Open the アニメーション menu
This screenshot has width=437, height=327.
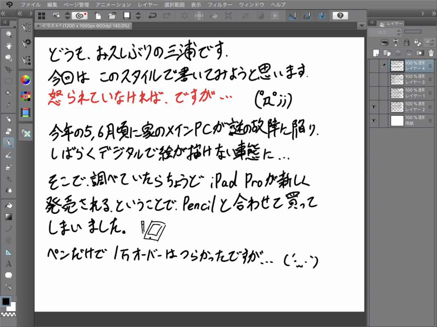[x=114, y=5]
